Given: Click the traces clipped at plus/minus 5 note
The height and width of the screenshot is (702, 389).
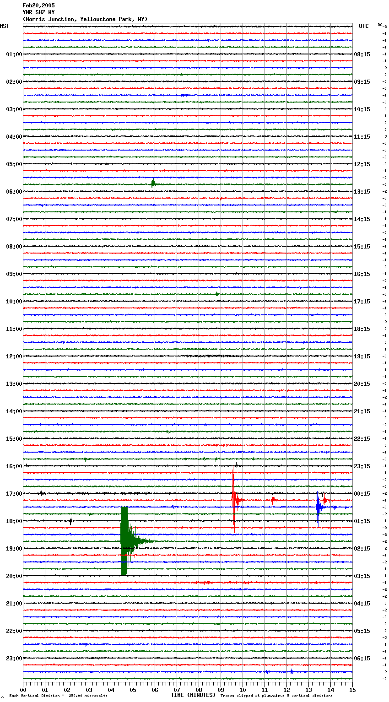Looking at the screenshot, I should pyautogui.click(x=276, y=696).
